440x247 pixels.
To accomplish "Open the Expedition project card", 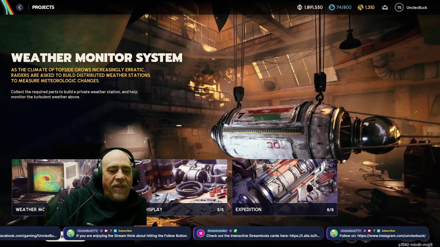I will tap(285, 187).
